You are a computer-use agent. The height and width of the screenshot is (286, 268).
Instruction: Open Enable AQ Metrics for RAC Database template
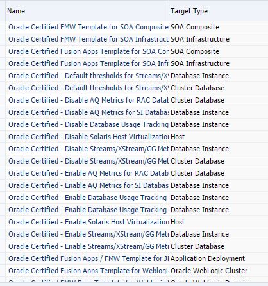88,173
